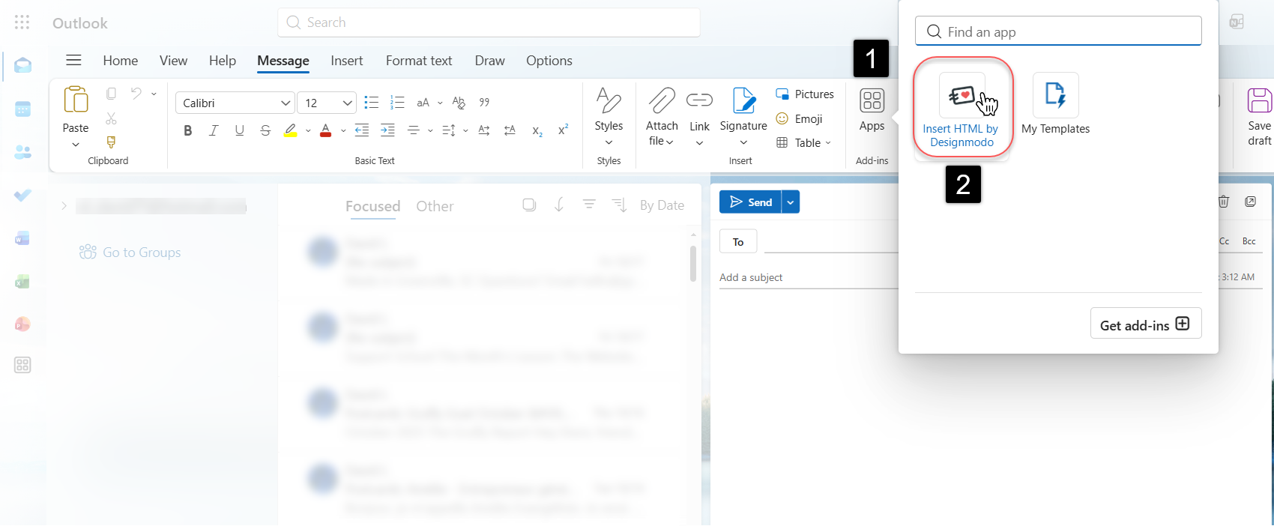Expand the account folder chevron
This screenshot has height=526, width=1274.
(x=64, y=205)
